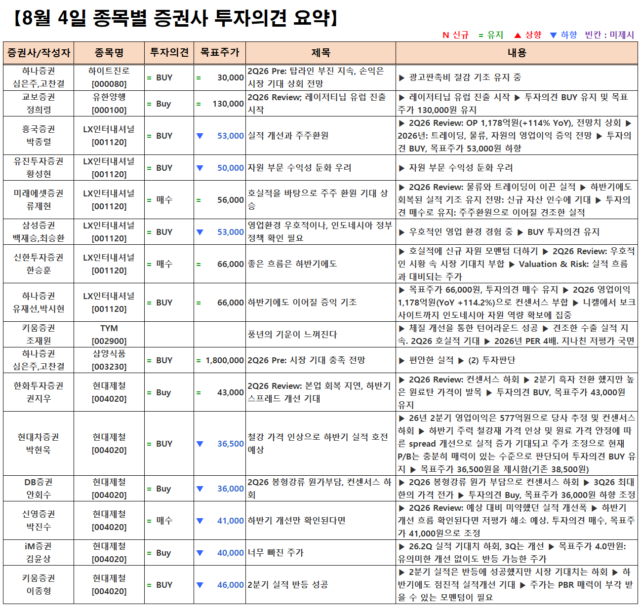Select the target price '56,000' cell
The image size is (641, 609).
click(x=220, y=199)
